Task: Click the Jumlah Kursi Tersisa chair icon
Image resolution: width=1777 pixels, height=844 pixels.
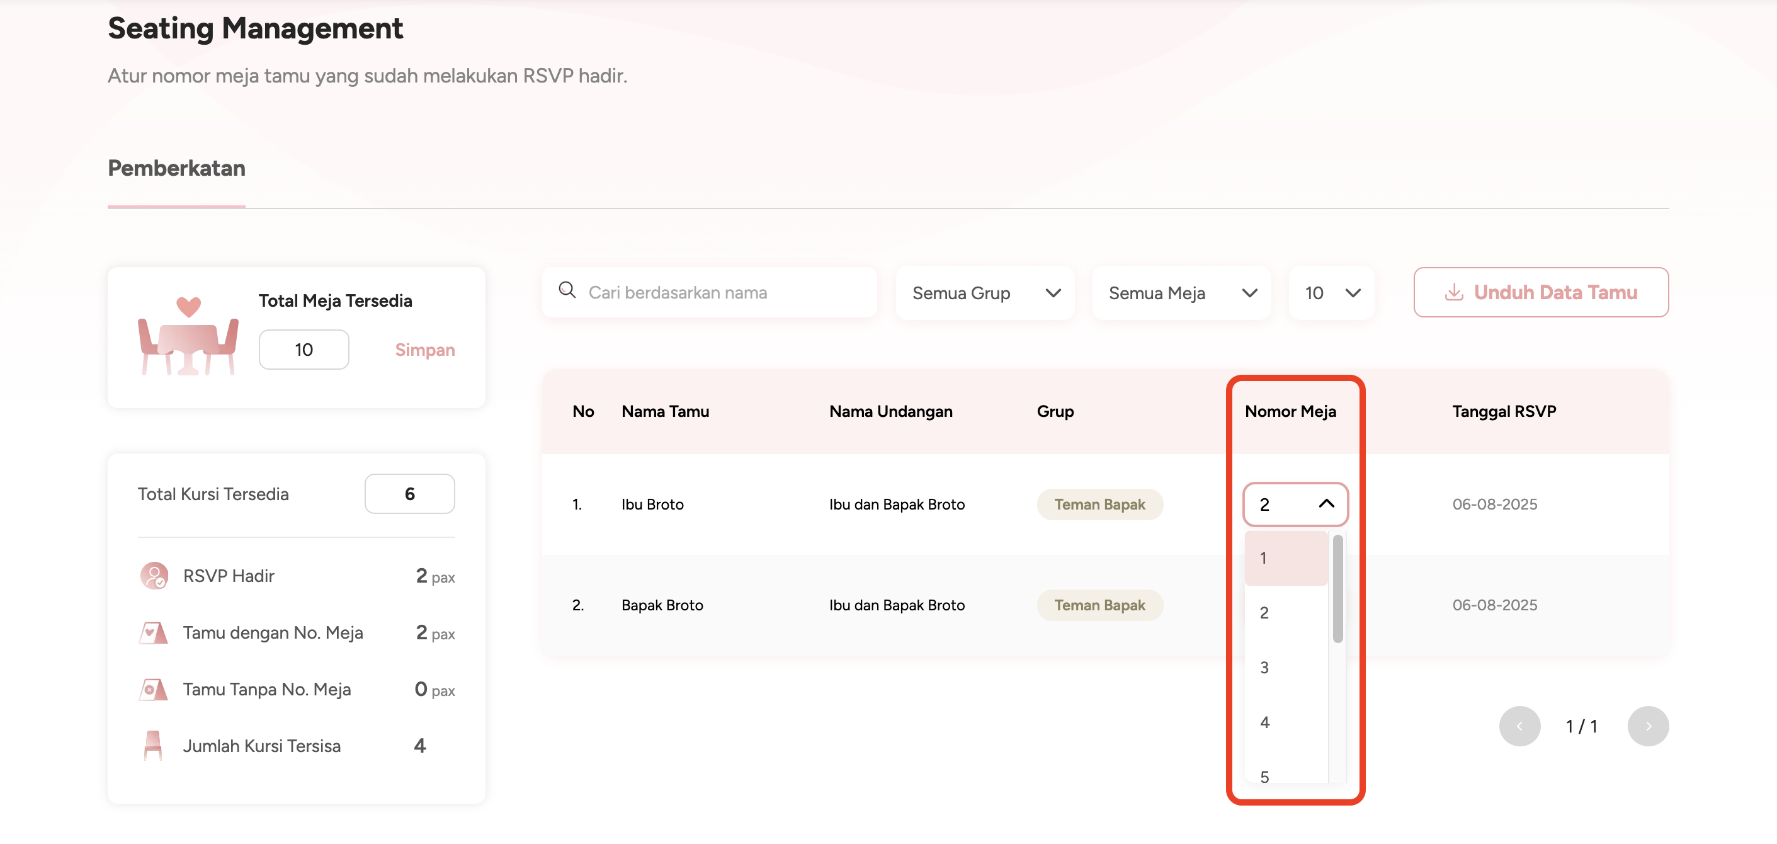Action: [153, 745]
